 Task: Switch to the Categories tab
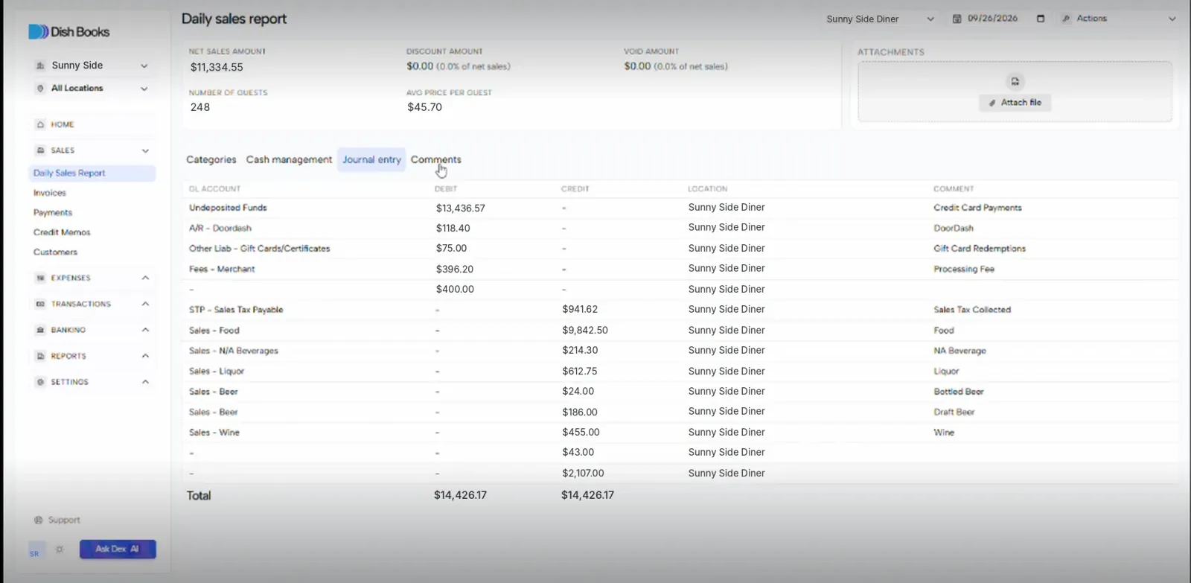211,159
